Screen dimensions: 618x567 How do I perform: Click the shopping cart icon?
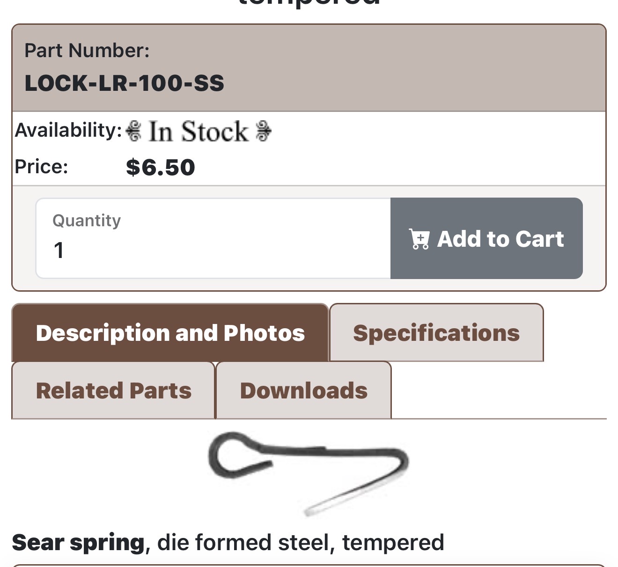(419, 239)
